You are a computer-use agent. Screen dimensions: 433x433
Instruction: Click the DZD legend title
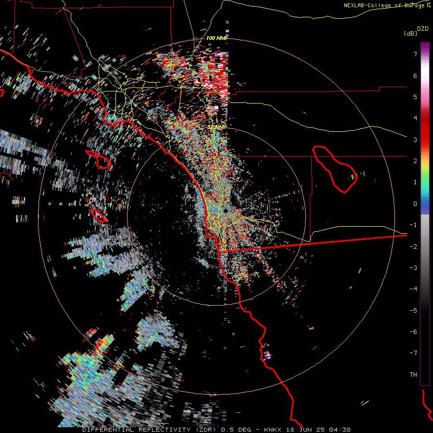423,29
